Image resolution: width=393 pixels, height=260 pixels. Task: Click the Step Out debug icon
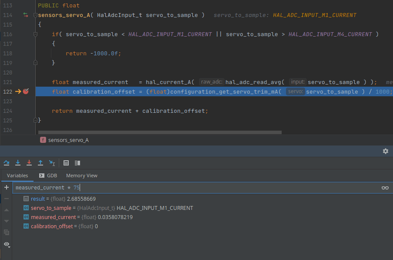[40, 163]
